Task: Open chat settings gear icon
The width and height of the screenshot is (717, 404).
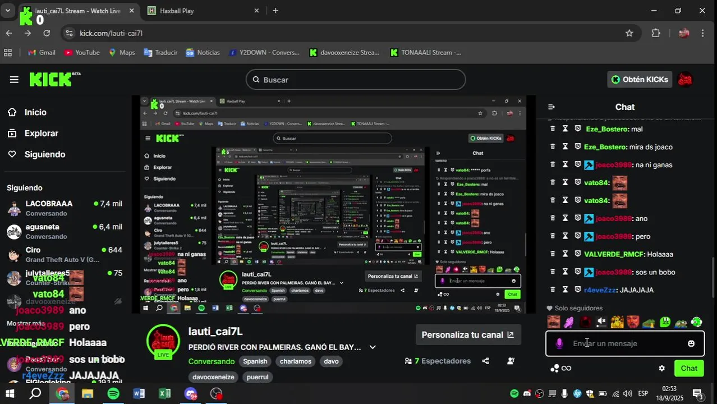Action: (661, 368)
